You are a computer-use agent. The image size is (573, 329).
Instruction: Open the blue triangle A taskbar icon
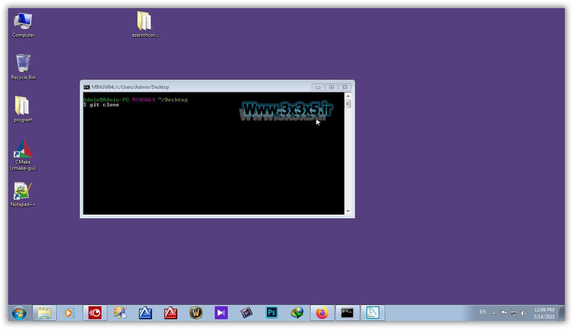tap(145, 313)
